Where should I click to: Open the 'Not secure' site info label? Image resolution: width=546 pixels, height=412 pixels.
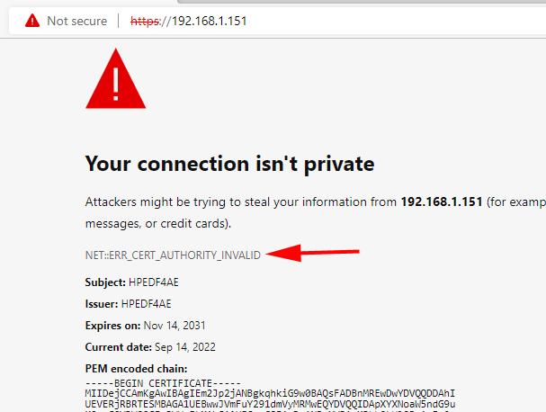[x=76, y=20]
